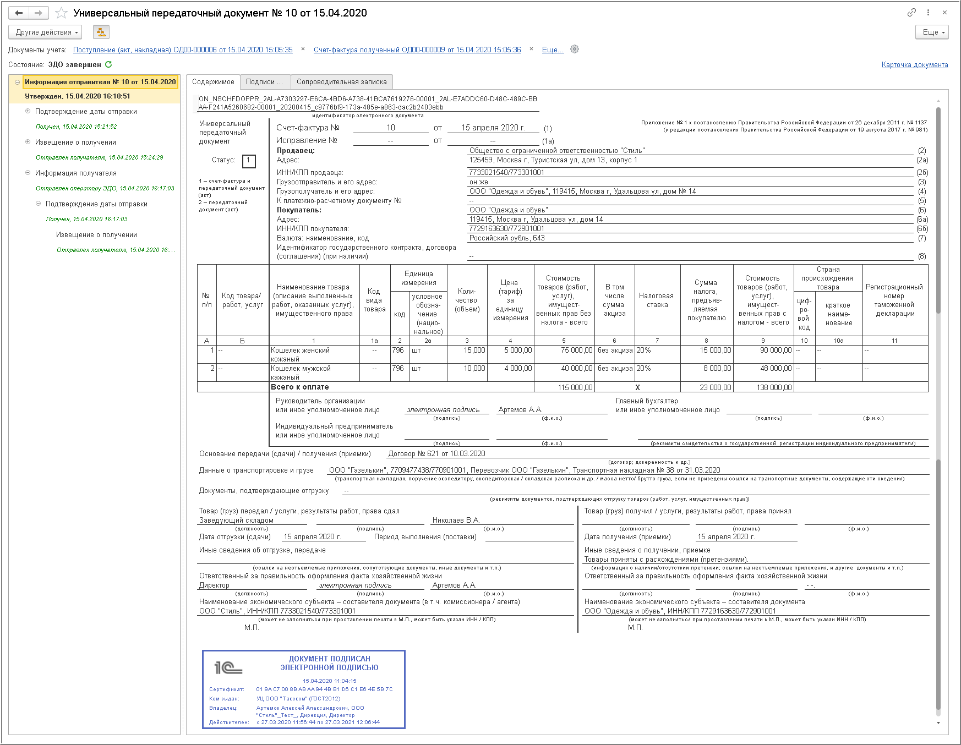Close the document with the X icon
Screen dimensions: 961x745
tap(945, 12)
